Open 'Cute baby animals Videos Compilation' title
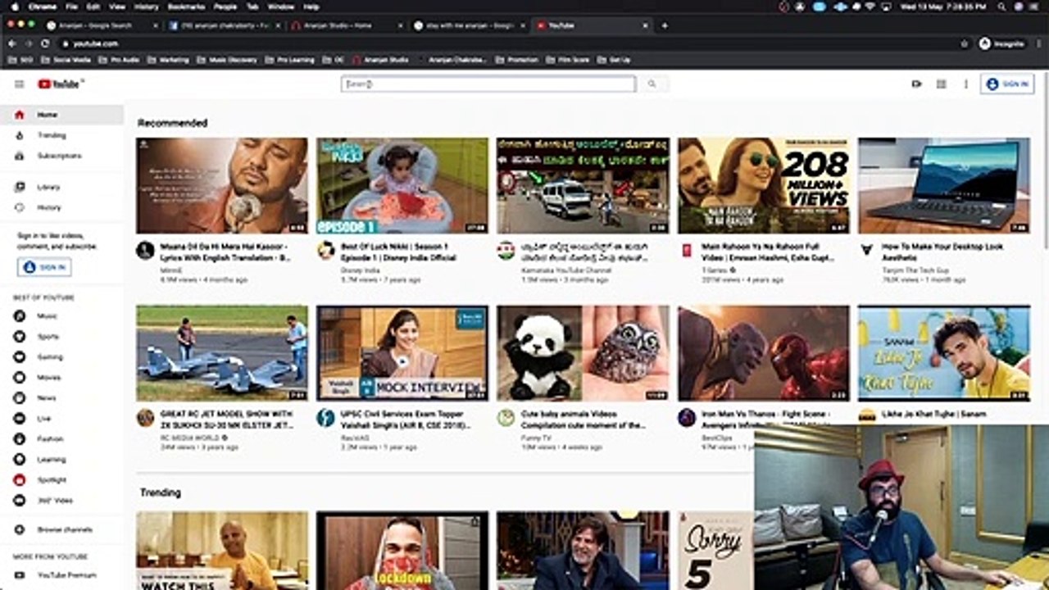The width and height of the screenshot is (1049, 590). point(583,420)
